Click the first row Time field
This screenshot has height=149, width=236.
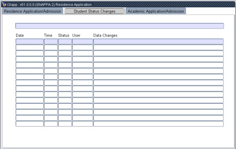[x=51, y=42]
